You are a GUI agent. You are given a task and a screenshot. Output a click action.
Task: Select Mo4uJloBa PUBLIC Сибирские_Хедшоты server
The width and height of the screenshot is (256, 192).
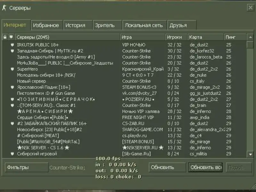[124, 63]
